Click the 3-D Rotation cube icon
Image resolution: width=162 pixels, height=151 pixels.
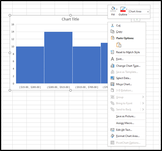pos(112,90)
